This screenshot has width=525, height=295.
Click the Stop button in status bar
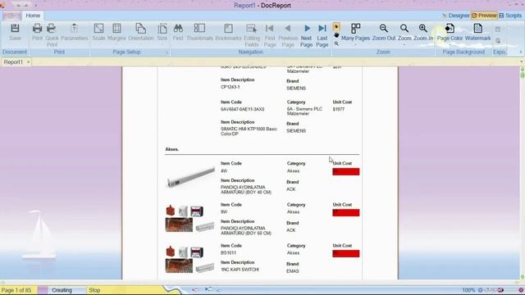(x=94, y=290)
